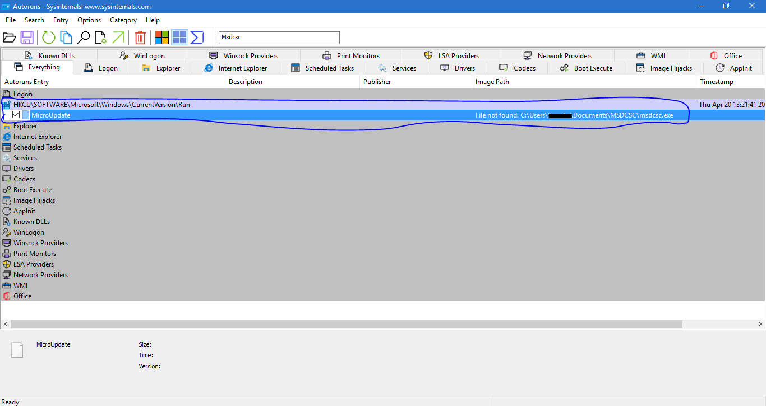Click the scroll right arrow at list bottom
This screenshot has height=406, width=766.
tap(760, 324)
